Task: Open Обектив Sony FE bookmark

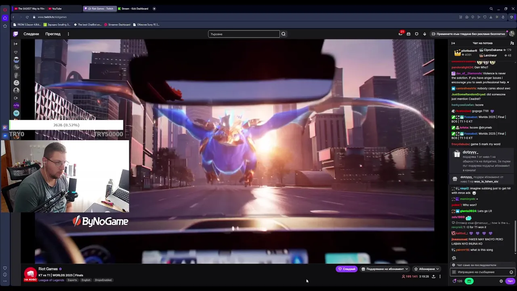Action: tap(146, 25)
